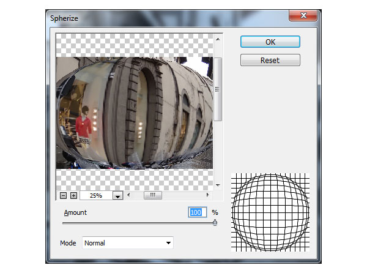367x273 pixels.
Task: Click the 25% zoom level field
Action: [96, 195]
